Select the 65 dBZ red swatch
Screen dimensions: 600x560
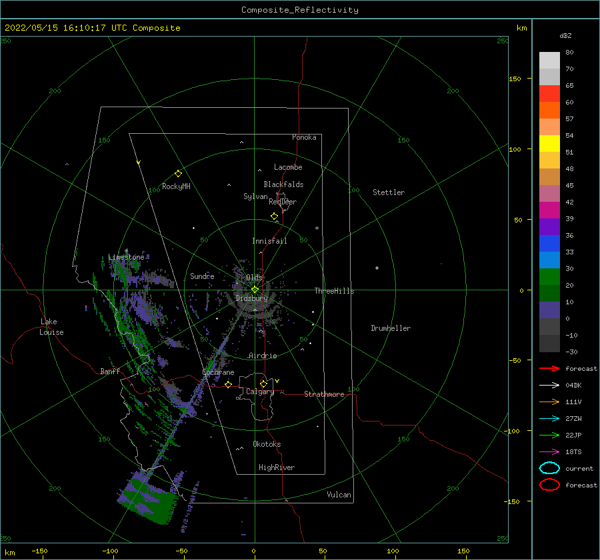(549, 94)
